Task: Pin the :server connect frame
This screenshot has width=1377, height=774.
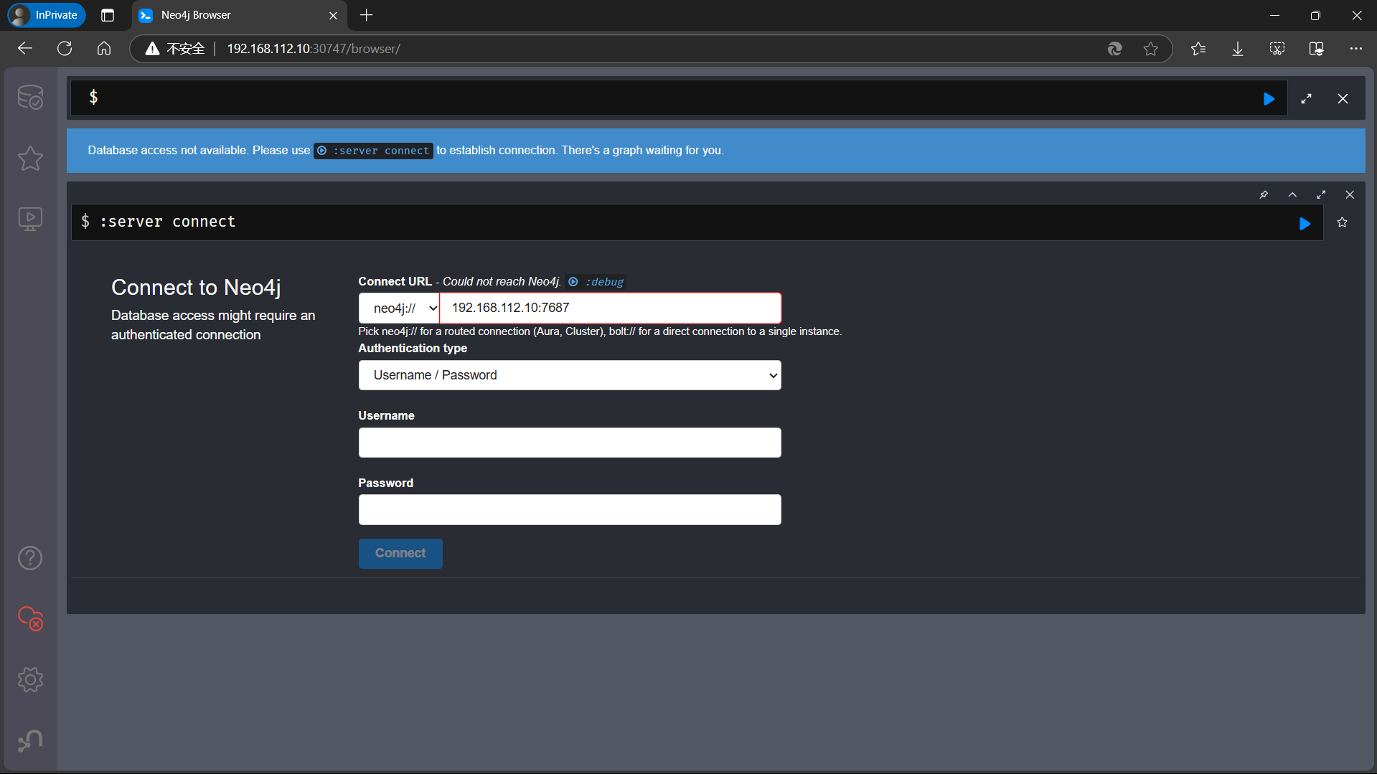Action: (1264, 195)
